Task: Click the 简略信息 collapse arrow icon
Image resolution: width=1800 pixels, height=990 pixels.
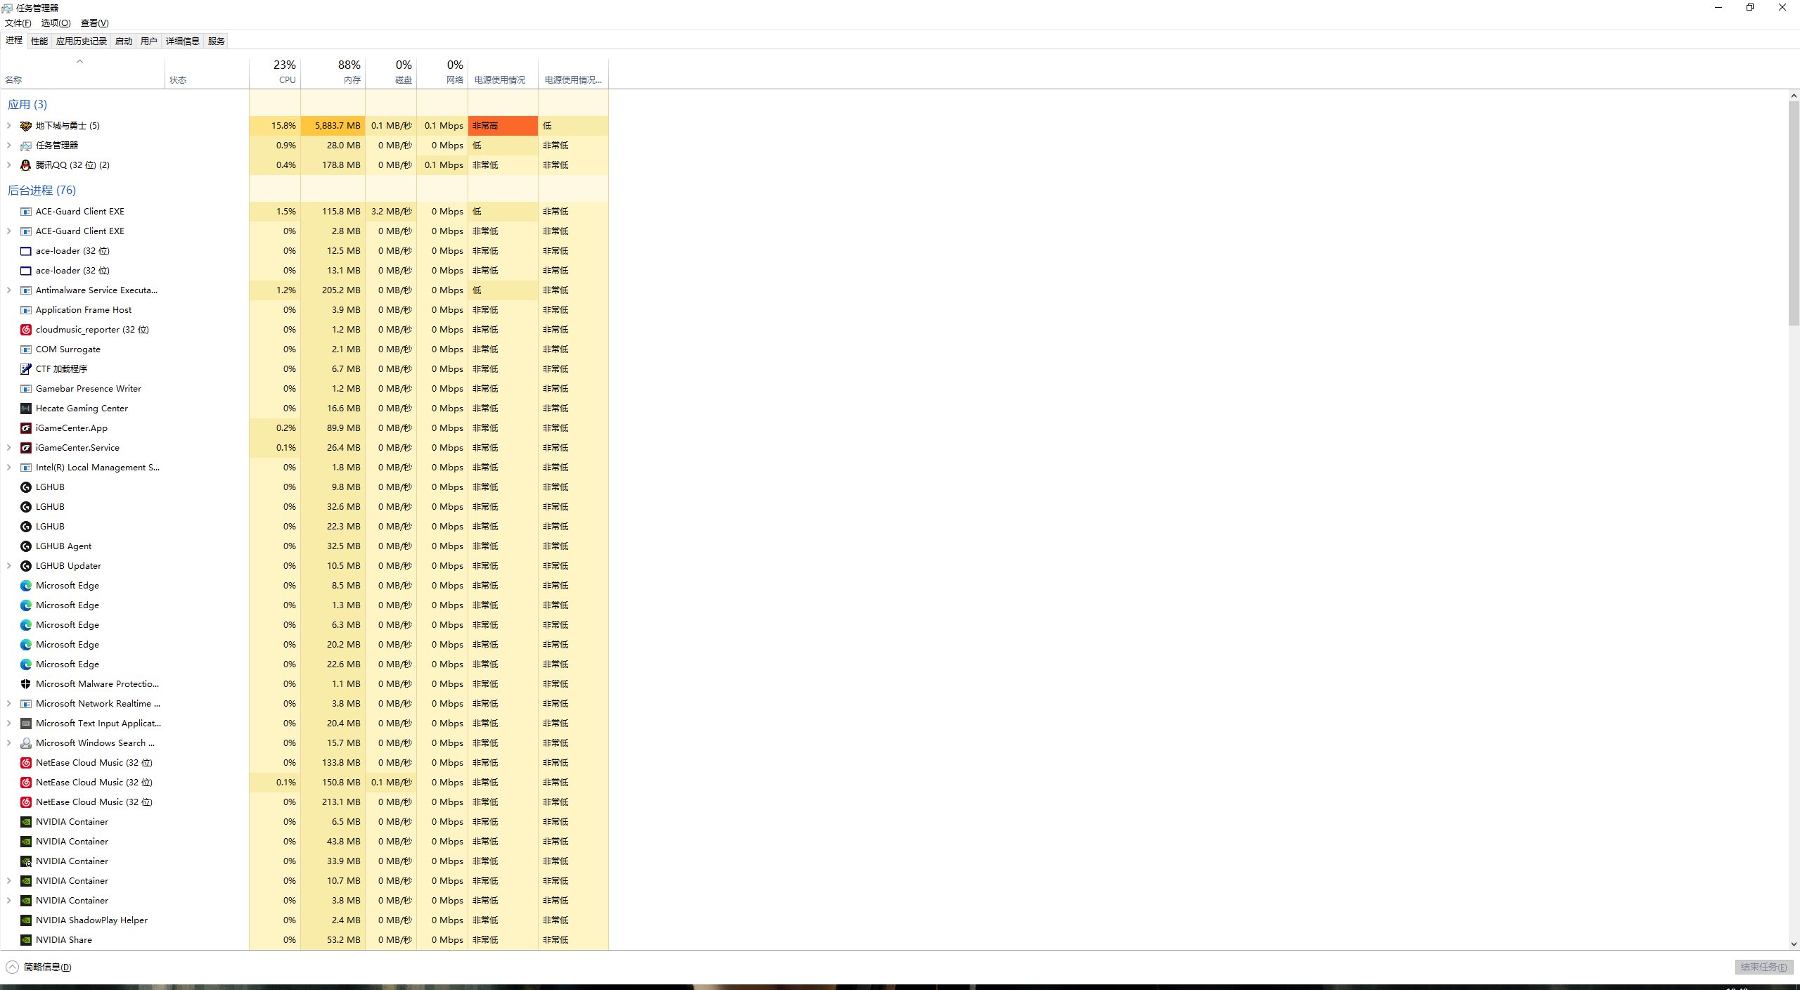Action: tap(12, 967)
